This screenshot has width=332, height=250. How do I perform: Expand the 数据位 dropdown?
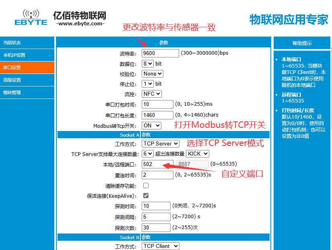(x=148, y=64)
